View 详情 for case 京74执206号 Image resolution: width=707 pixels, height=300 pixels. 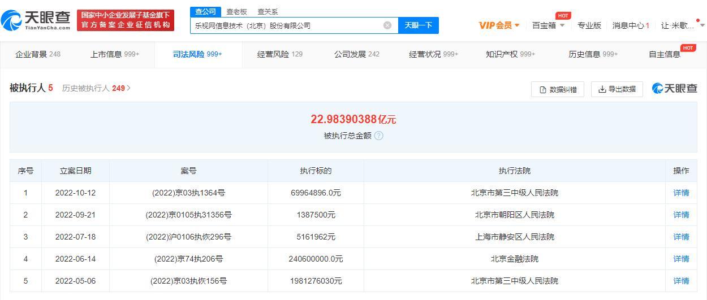pyautogui.click(x=682, y=259)
